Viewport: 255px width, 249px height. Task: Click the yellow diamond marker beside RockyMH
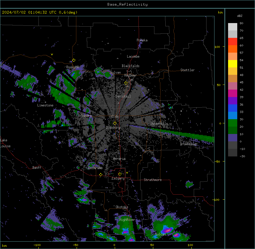click(74, 60)
